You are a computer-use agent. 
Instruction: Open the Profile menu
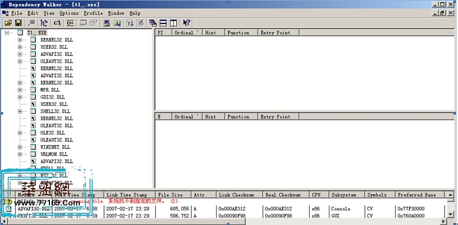93,13
